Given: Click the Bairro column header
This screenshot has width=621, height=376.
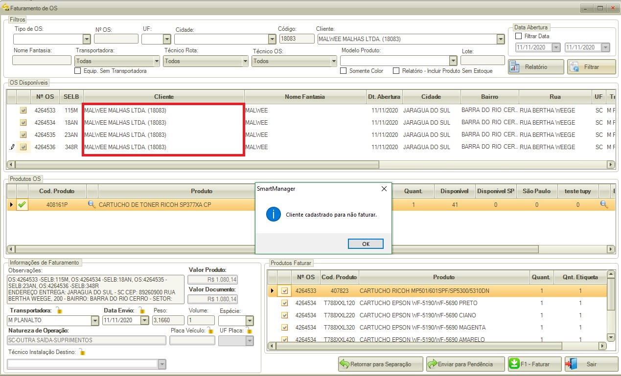Looking at the screenshot, I should pyautogui.click(x=489, y=97).
